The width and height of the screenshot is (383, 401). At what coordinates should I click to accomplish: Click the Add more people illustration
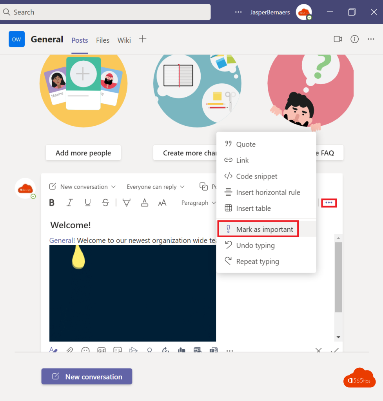(83, 91)
